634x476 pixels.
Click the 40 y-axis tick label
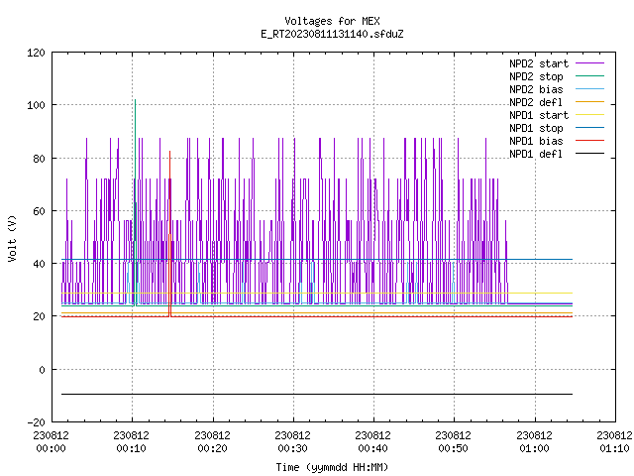39,264
